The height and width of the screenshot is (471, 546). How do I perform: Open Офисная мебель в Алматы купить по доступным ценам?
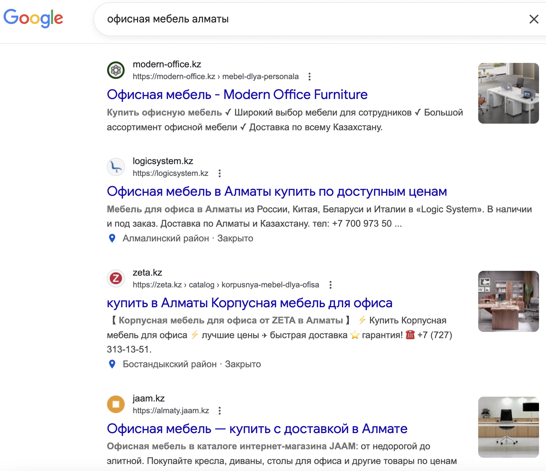coord(277,191)
